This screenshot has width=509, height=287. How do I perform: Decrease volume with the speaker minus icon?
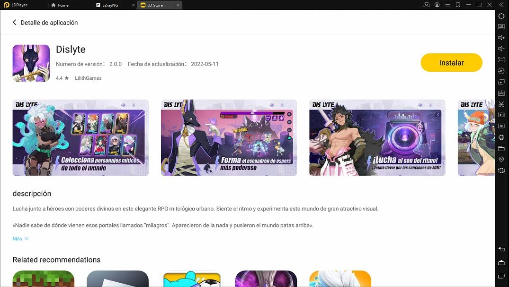pos(501,49)
